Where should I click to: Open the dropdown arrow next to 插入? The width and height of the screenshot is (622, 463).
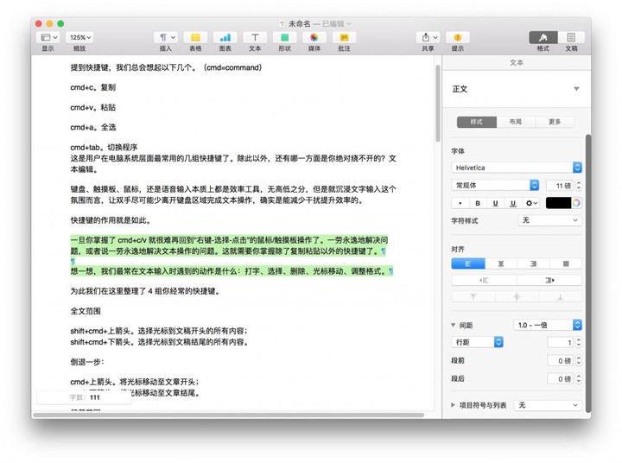click(x=174, y=37)
